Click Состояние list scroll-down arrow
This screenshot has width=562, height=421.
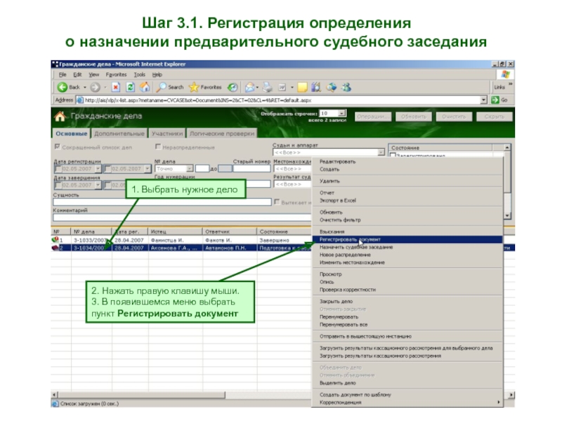507,215
